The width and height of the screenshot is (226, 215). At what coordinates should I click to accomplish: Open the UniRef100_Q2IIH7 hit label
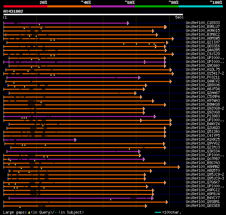203,42
